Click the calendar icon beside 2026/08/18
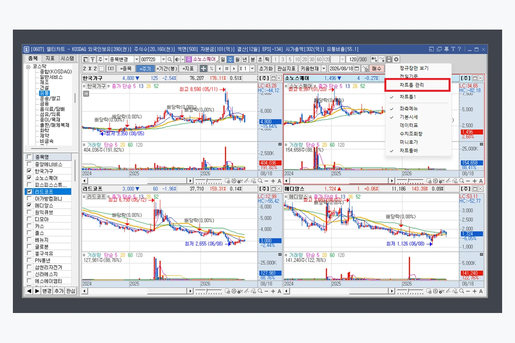The width and height of the screenshot is (515, 343). (x=357, y=69)
